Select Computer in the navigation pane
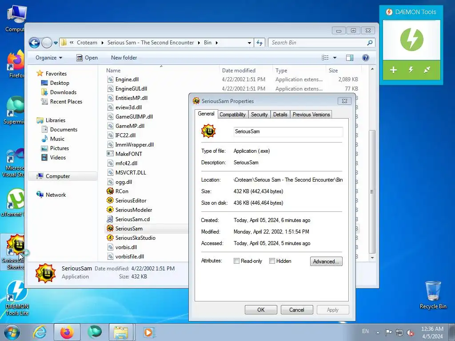This screenshot has height=341, width=455. coord(57,176)
